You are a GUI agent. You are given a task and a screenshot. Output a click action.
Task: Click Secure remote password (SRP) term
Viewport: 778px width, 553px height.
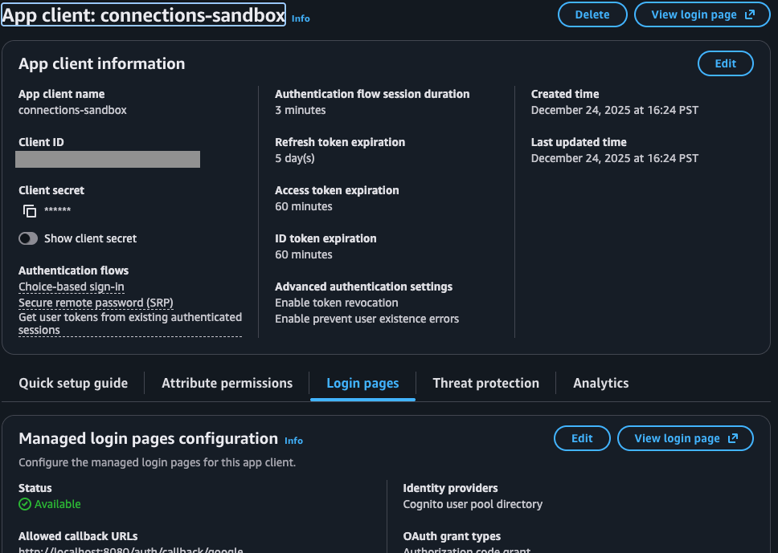[96, 303]
